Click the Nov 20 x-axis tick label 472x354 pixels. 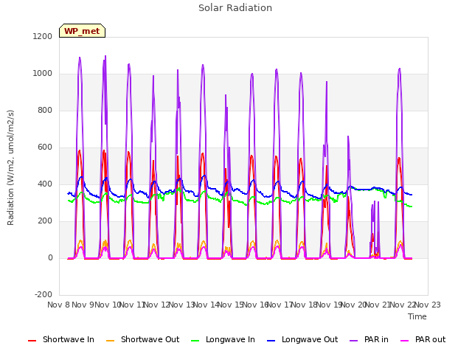[x=353, y=305]
